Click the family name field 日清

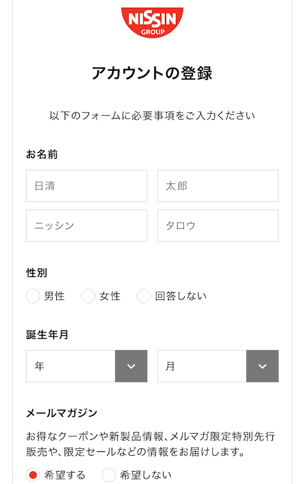pyautogui.click(x=86, y=186)
